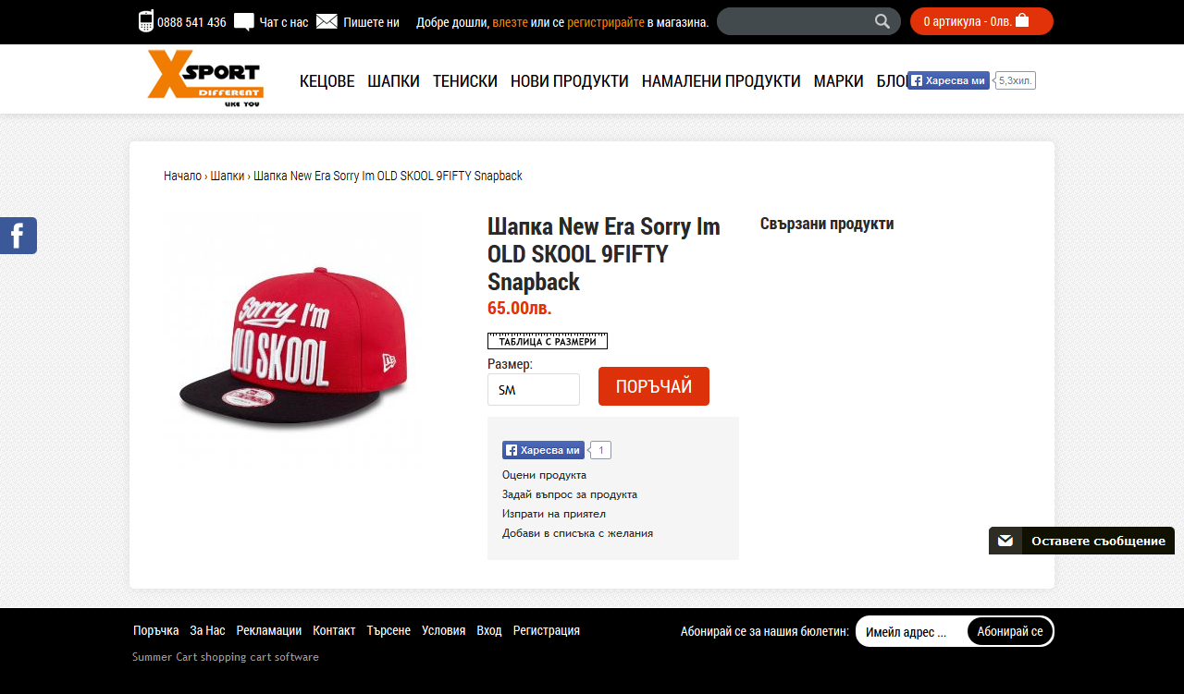Open the shopping bag cart icon

pos(1022,20)
